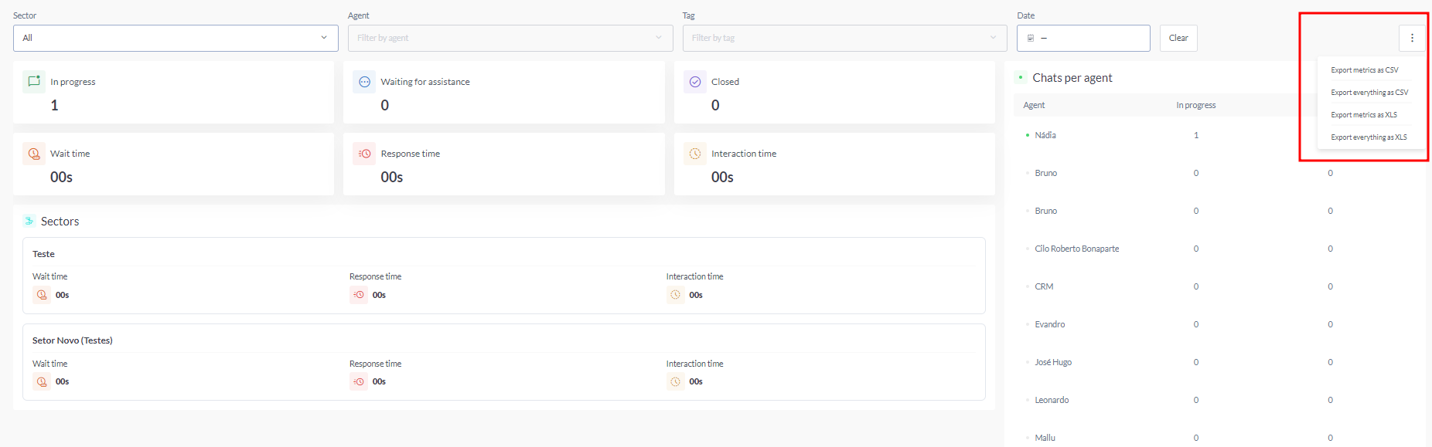
Task: Expand the Filter by agent dropdown
Action: pyautogui.click(x=510, y=38)
